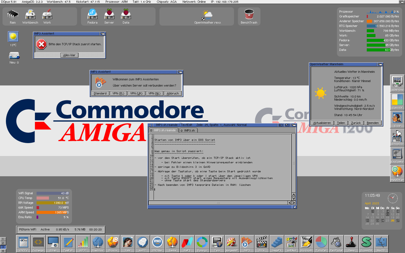Click the TextEdit window resize gadget
This screenshot has width=405, height=253.
pos(294,207)
